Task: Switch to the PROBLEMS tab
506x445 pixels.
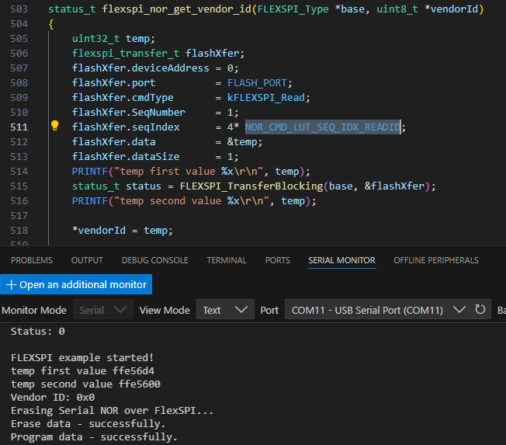Action: tap(32, 260)
